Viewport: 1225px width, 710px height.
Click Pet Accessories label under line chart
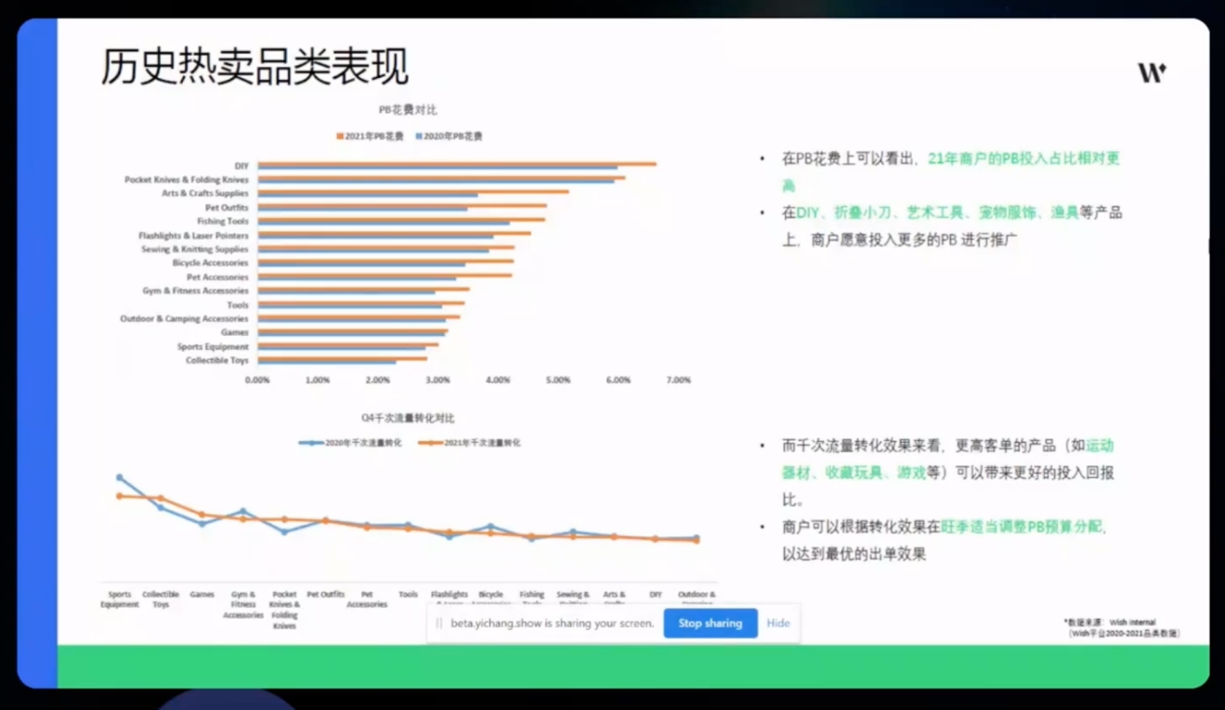[367, 600]
